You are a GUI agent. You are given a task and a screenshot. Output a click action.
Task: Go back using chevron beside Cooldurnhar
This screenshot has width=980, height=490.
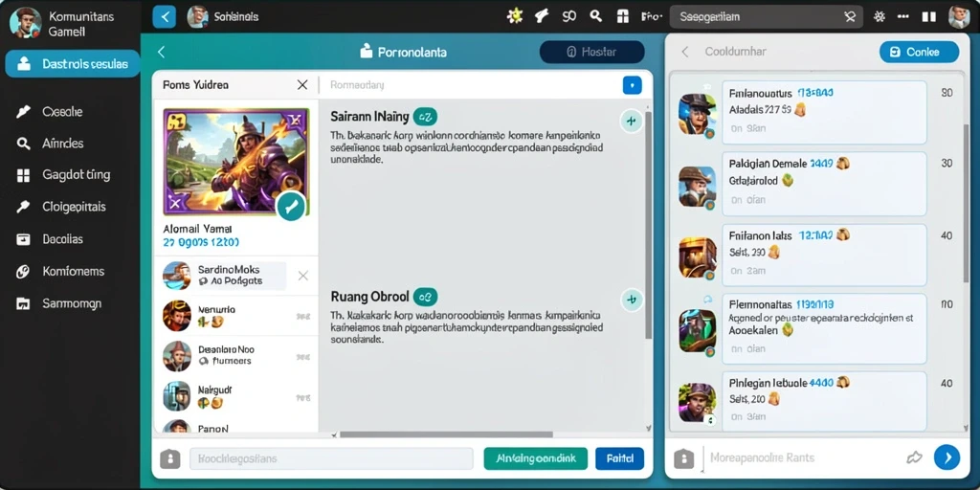[x=685, y=52]
